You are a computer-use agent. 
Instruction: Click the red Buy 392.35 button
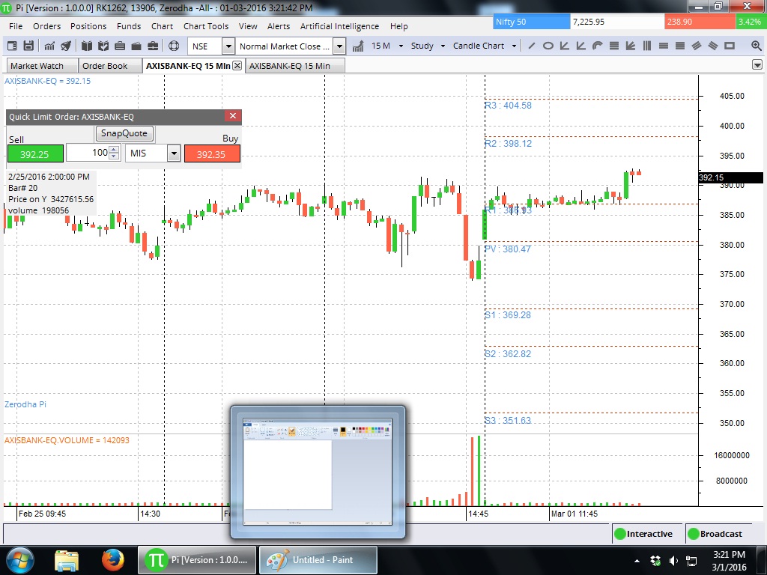click(x=212, y=154)
